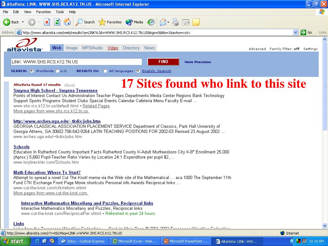The width and height of the screenshot is (328, 246).
Task: Click the Forward arrow toolbar button
Action: 32,22
